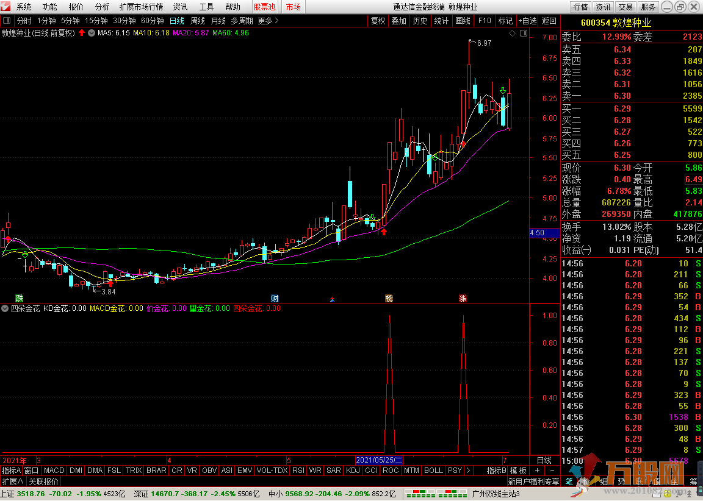Screen dimensions: 703x501
Task: Open the 画线 drawing tools
Action: click(x=463, y=21)
